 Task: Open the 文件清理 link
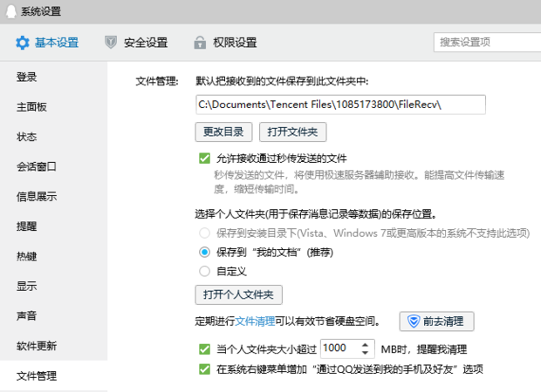[x=255, y=321]
